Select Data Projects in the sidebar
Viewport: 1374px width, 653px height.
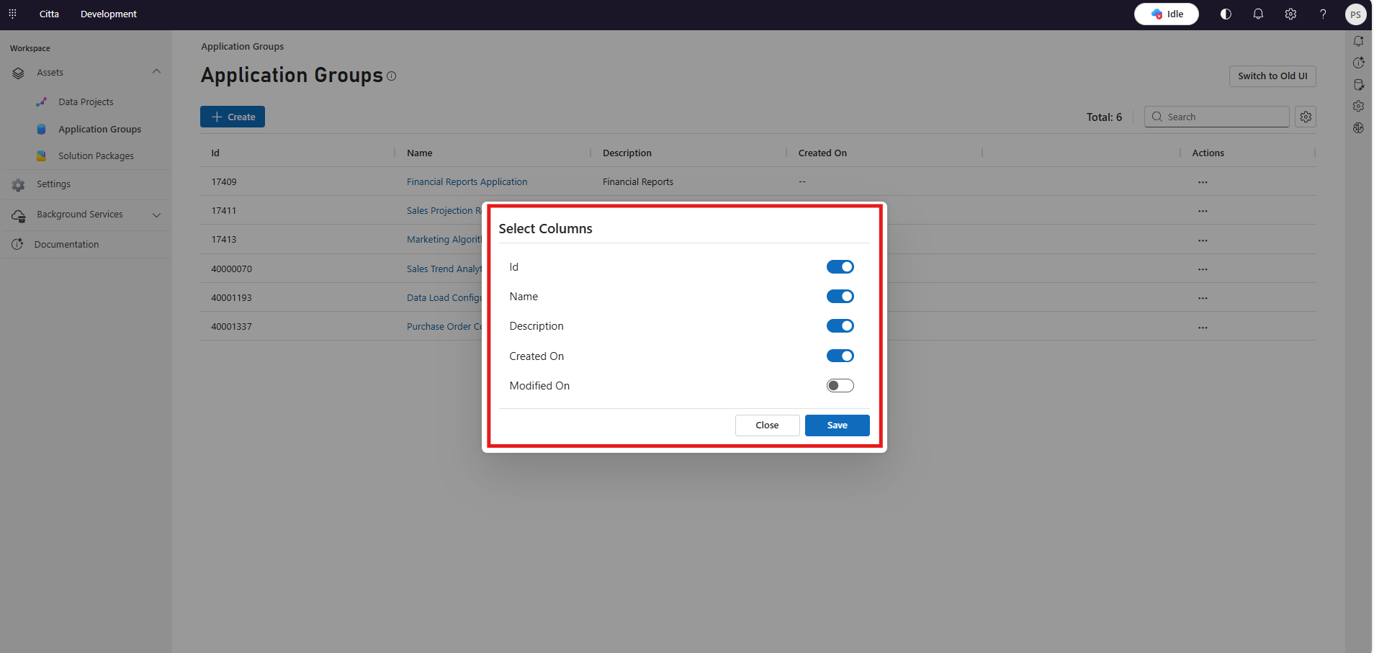86,102
